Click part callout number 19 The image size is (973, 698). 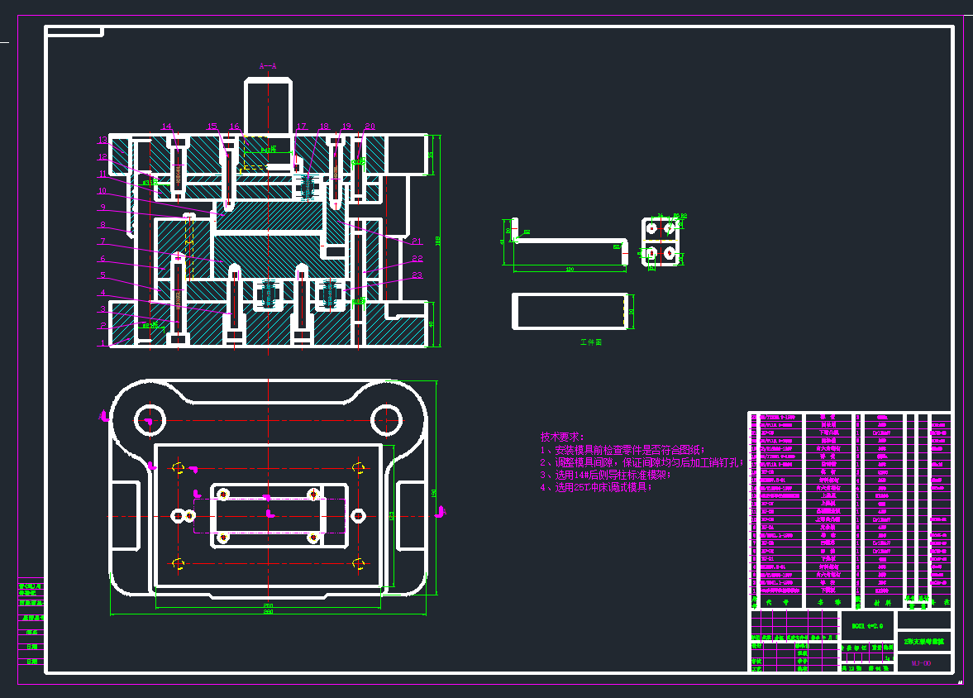[346, 126]
